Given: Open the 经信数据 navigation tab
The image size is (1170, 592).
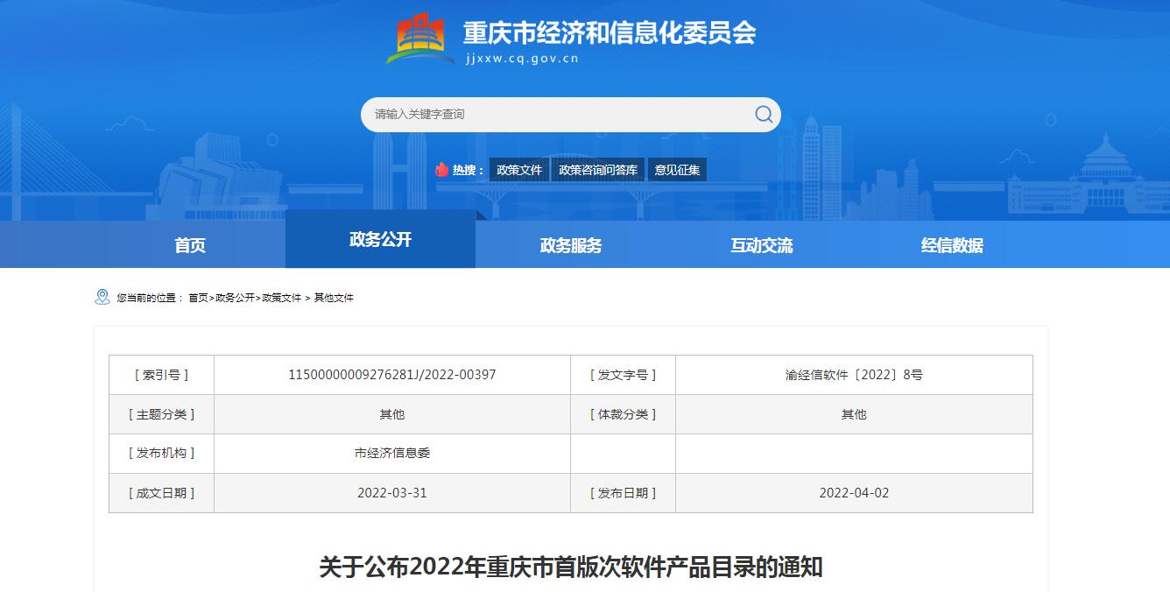Looking at the screenshot, I should 952,245.
